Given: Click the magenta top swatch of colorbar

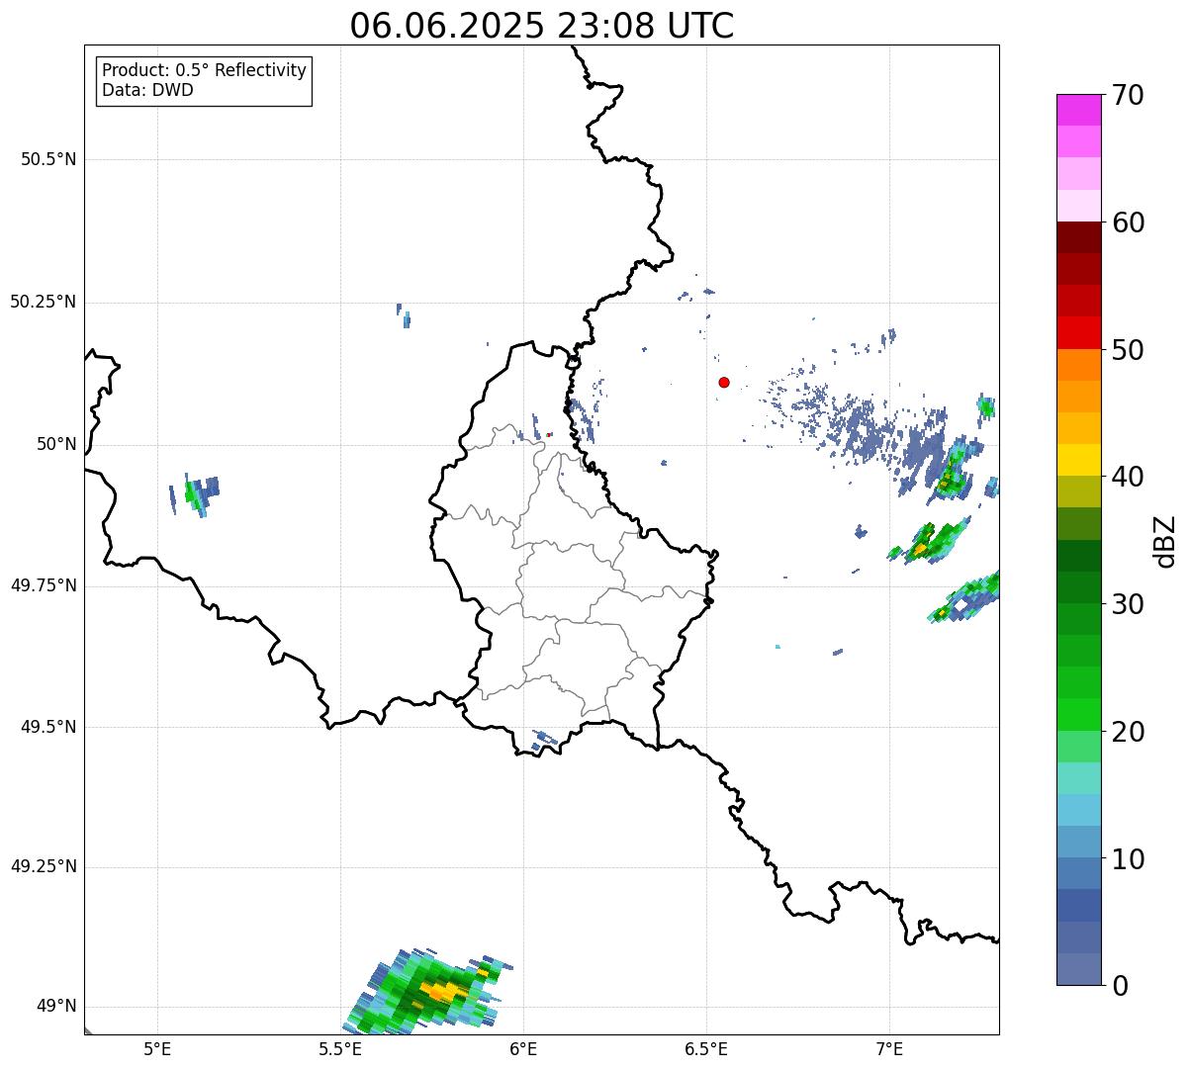Looking at the screenshot, I should coord(1079,110).
